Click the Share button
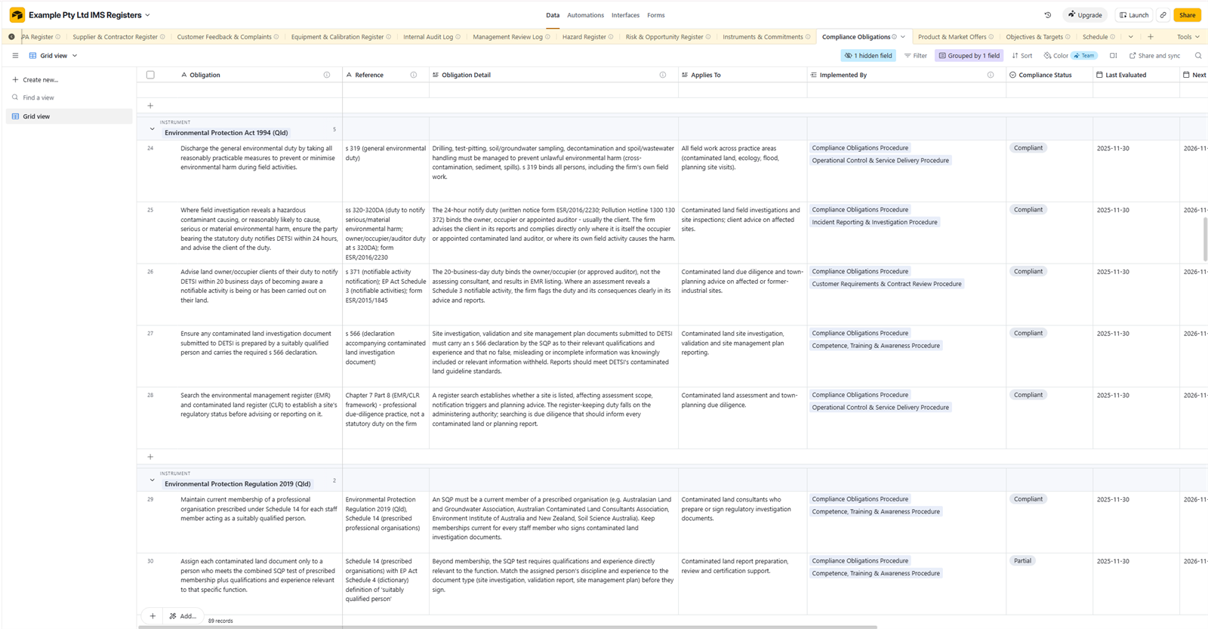1208x629 pixels. click(x=1188, y=15)
